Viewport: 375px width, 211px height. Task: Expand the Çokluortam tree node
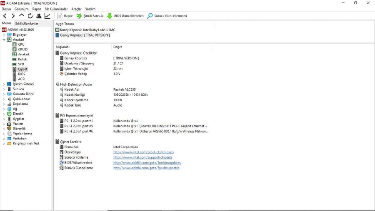click(4, 99)
